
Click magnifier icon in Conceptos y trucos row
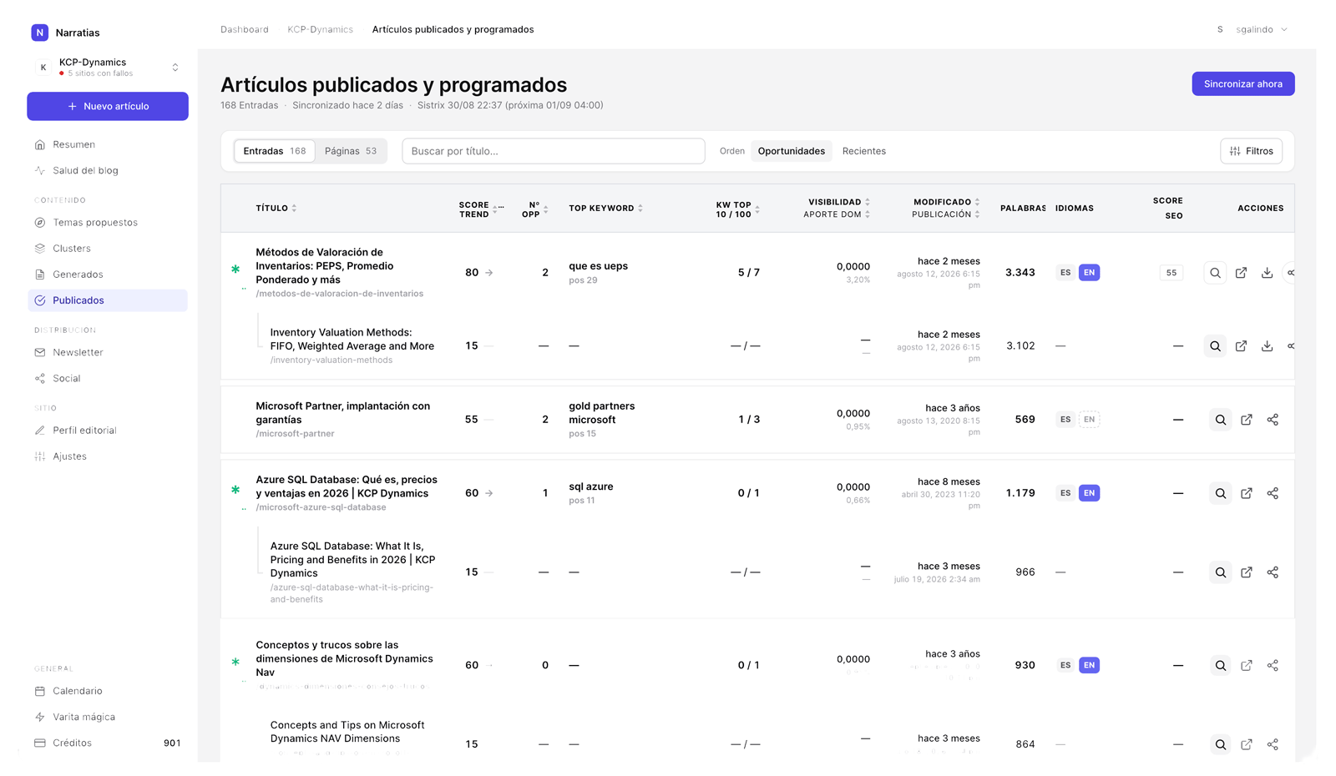[1221, 665]
